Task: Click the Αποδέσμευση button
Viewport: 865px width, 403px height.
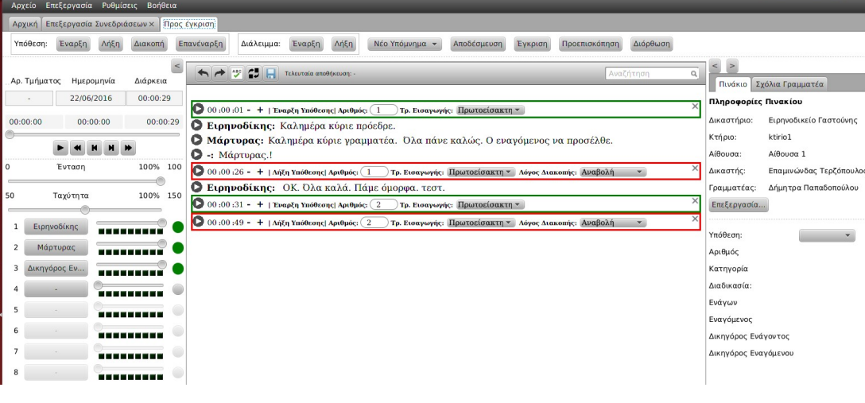Action: tap(477, 44)
